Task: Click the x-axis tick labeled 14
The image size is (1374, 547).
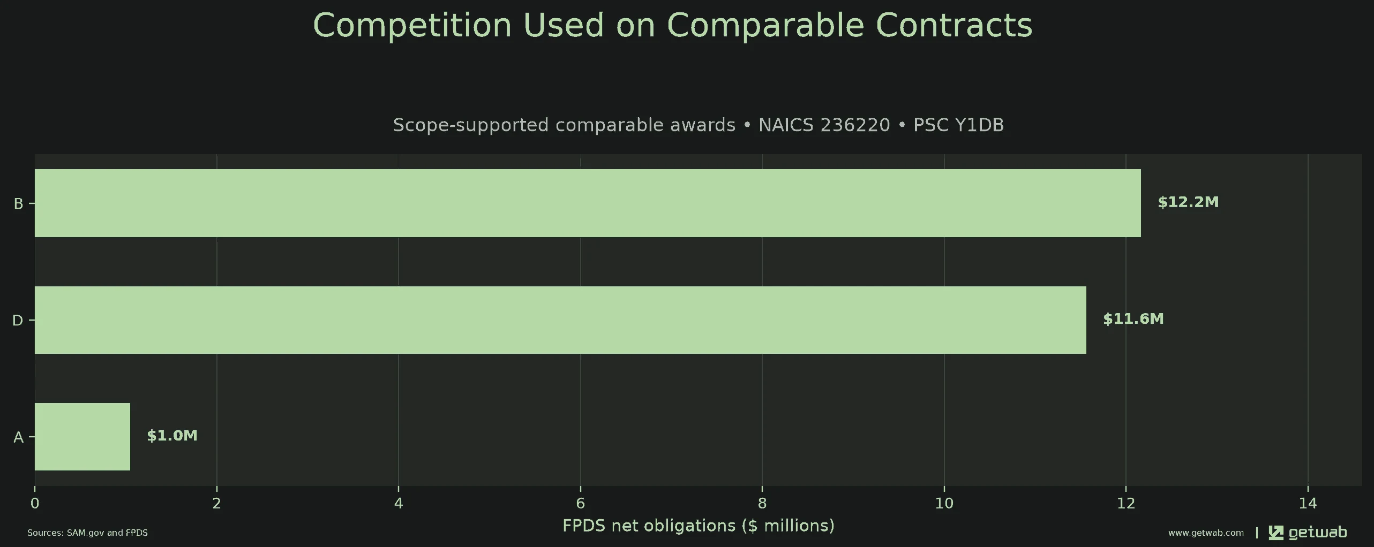Action: 1308,503
